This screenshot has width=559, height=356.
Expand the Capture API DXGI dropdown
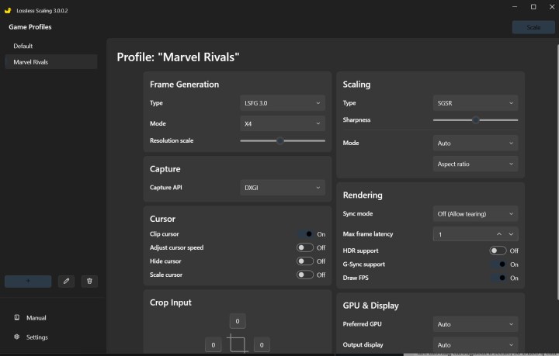click(x=283, y=188)
